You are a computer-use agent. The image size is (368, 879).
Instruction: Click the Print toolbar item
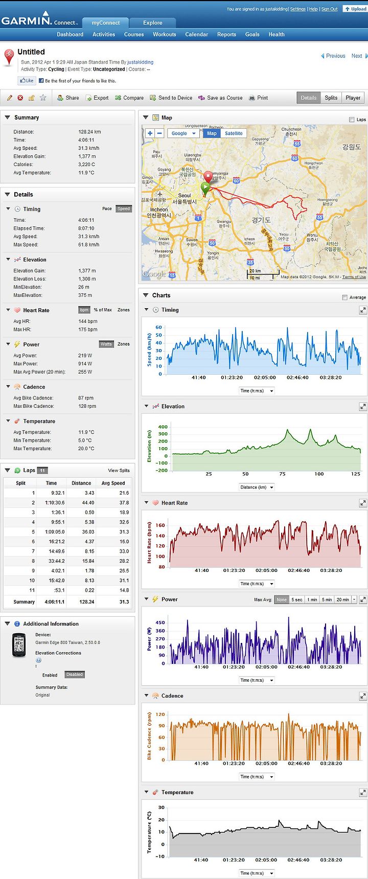click(x=258, y=98)
